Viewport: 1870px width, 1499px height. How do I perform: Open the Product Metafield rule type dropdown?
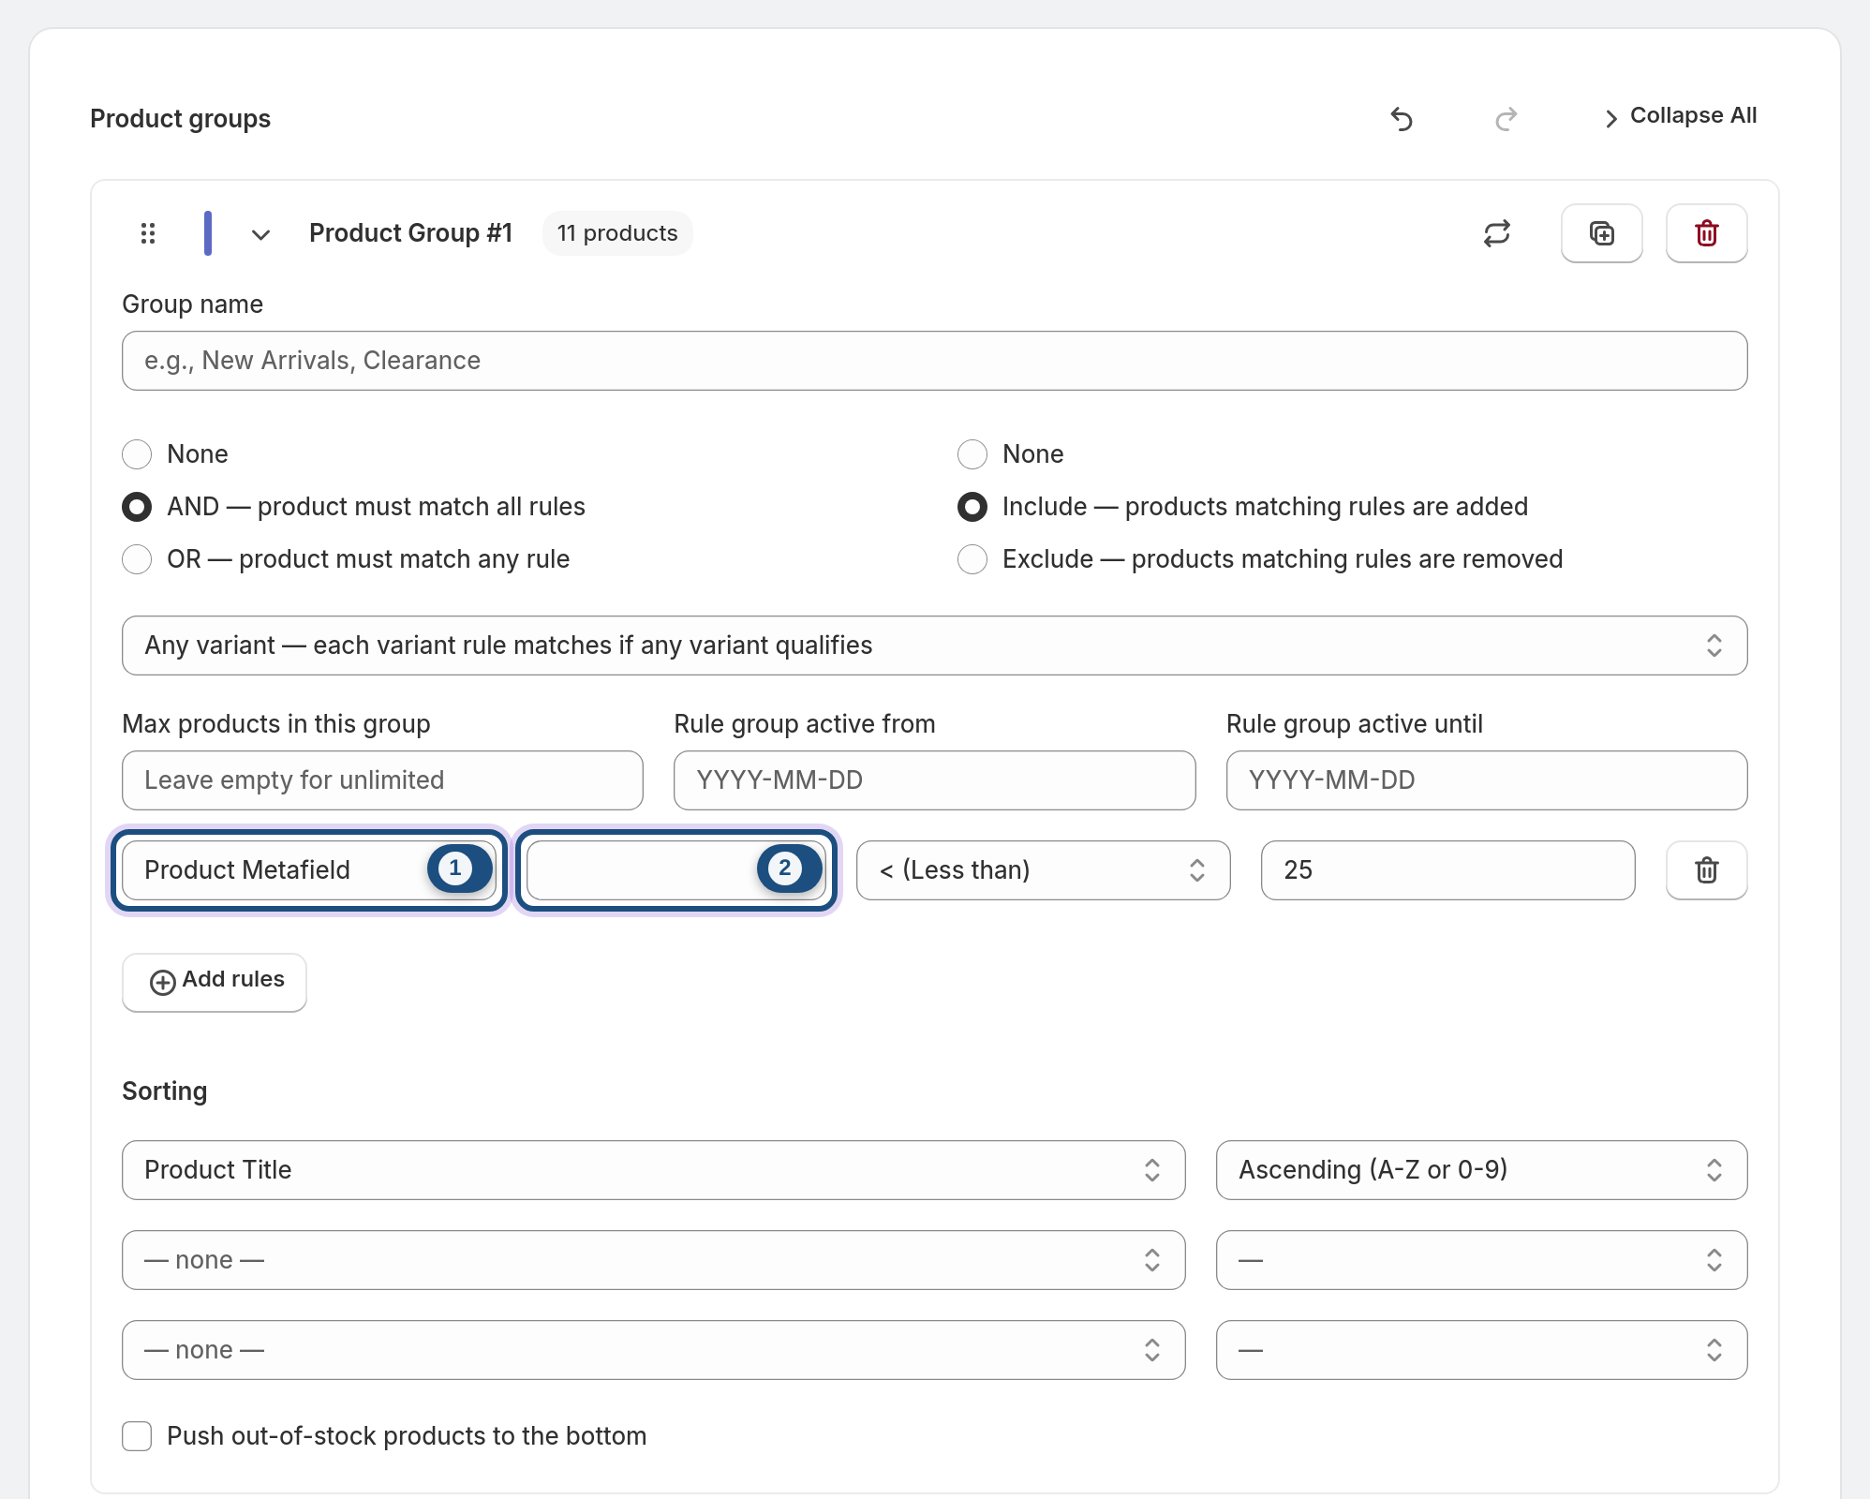309,870
